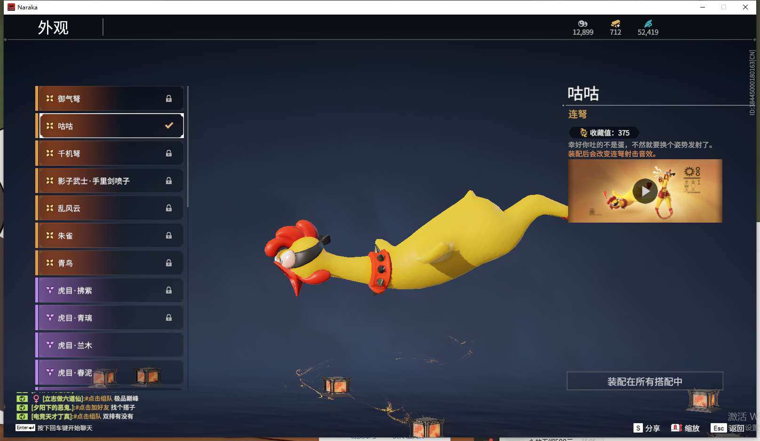
Task: Click the gold coin currency icon
Action: (583, 23)
